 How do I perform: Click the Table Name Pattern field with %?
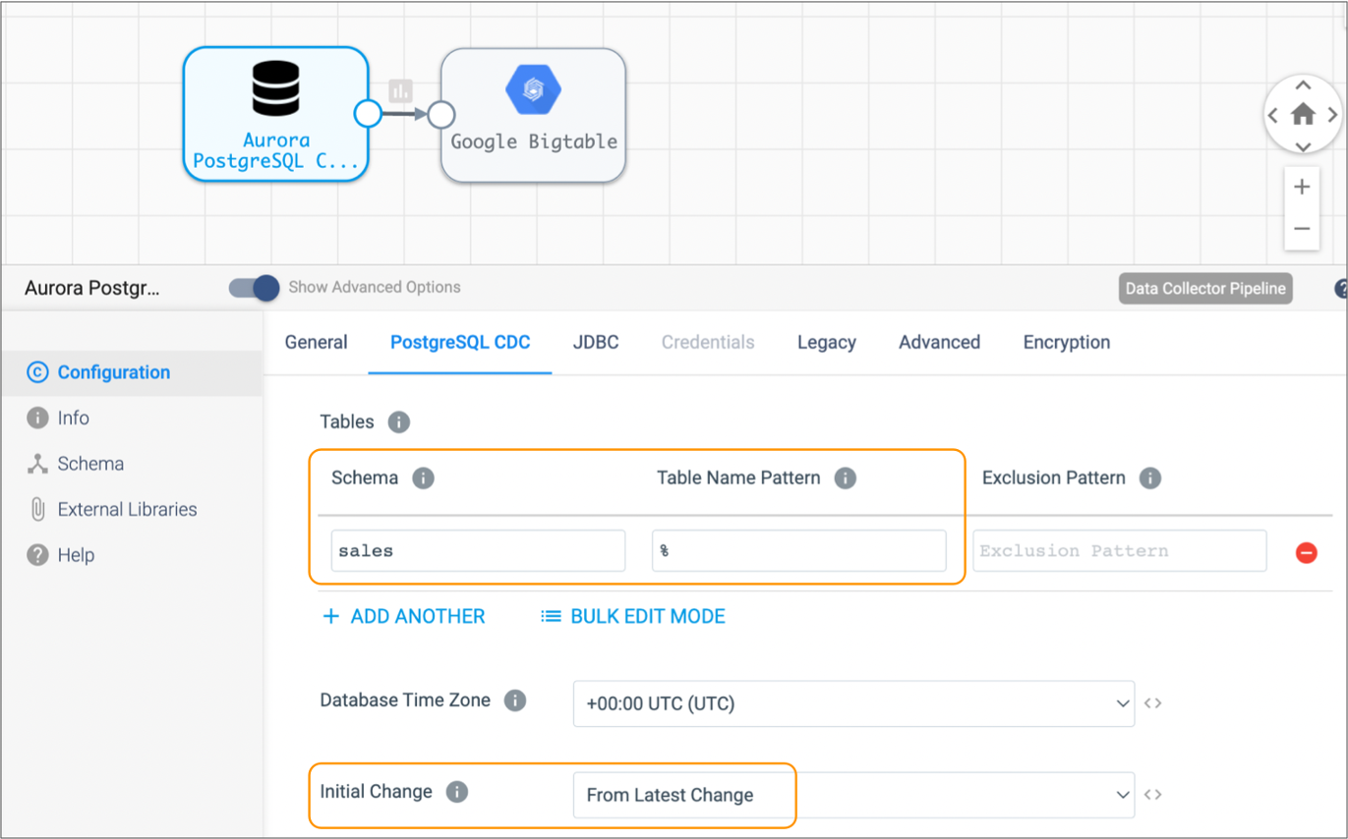click(799, 551)
